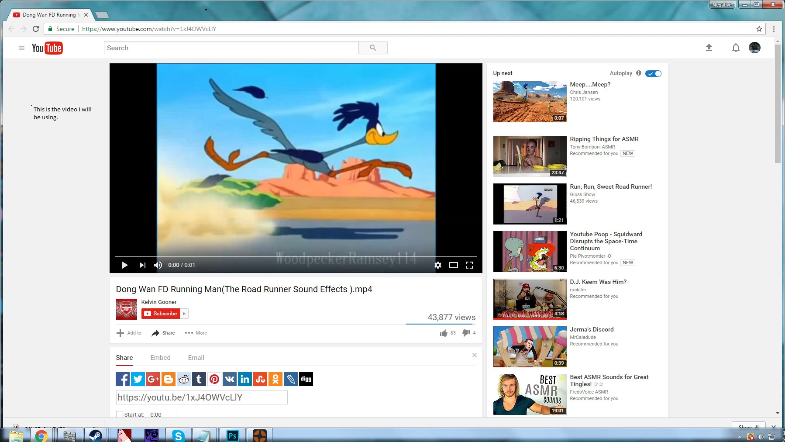Click the search magnifier button
Screen dimensions: 785x442
pyautogui.click(x=373, y=48)
